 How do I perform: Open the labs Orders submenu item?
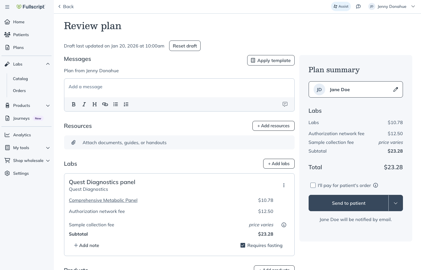19,91
